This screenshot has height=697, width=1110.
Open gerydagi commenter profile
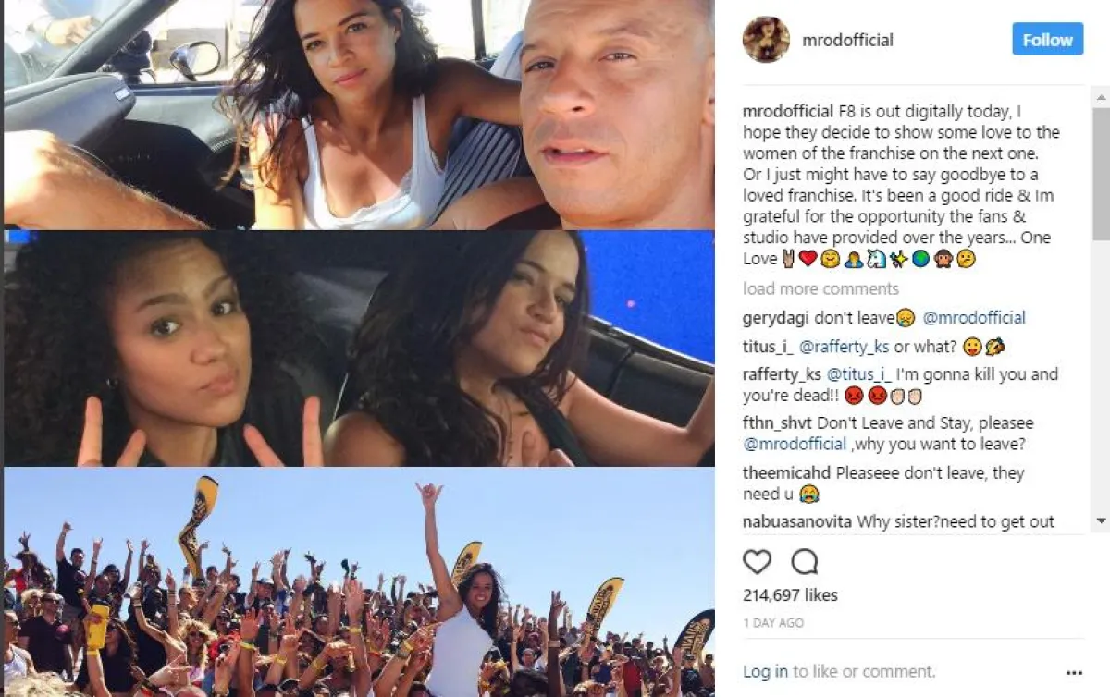point(774,318)
